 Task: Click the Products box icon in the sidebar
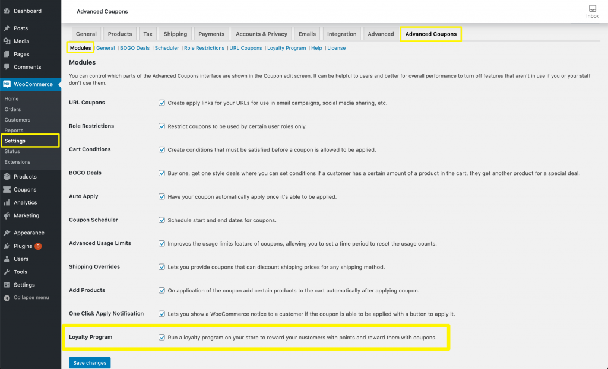7,177
